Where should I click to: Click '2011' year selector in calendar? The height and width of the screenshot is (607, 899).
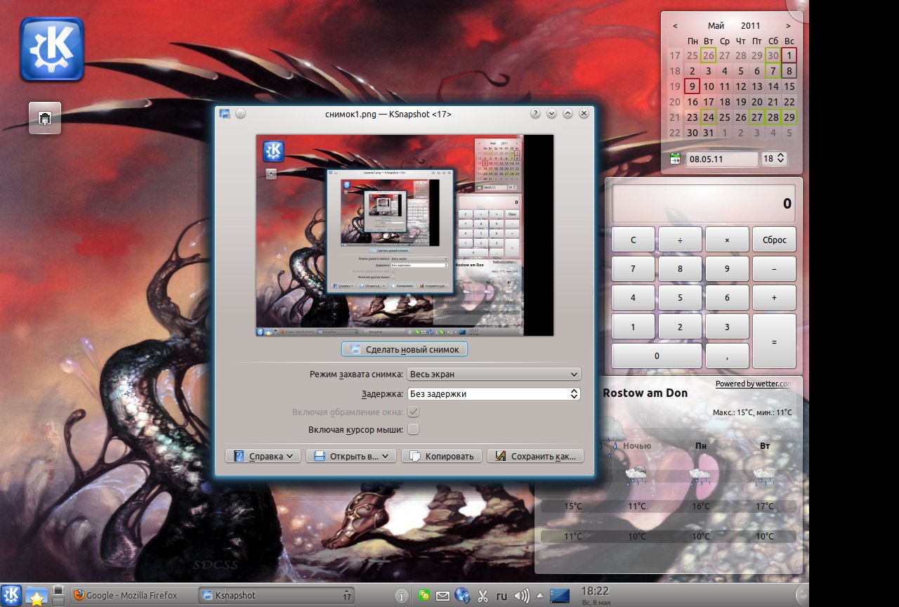click(750, 26)
